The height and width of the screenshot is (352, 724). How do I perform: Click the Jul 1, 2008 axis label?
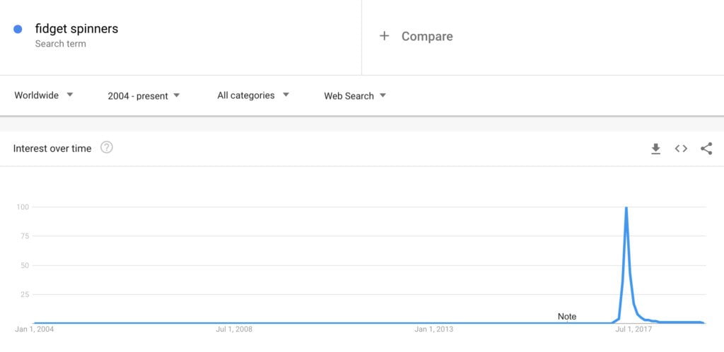[x=234, y=329]
